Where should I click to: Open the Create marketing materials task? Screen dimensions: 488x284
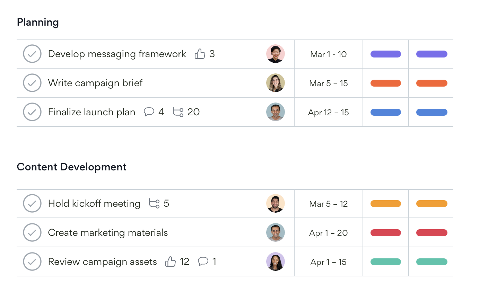[x=108, y=233]
